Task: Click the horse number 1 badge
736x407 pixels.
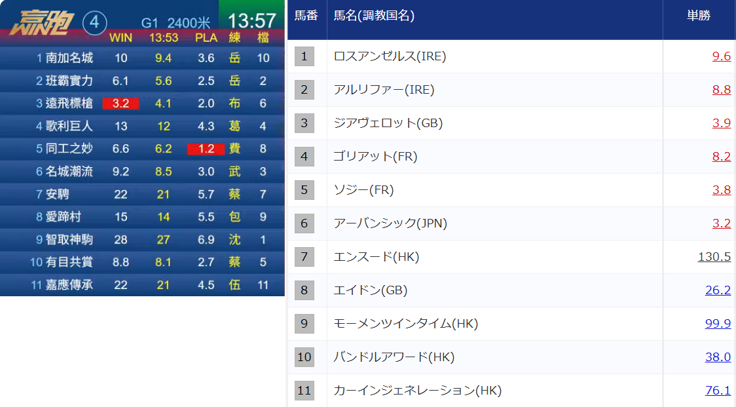Action: pyautogui.click(x=304, y=56)
